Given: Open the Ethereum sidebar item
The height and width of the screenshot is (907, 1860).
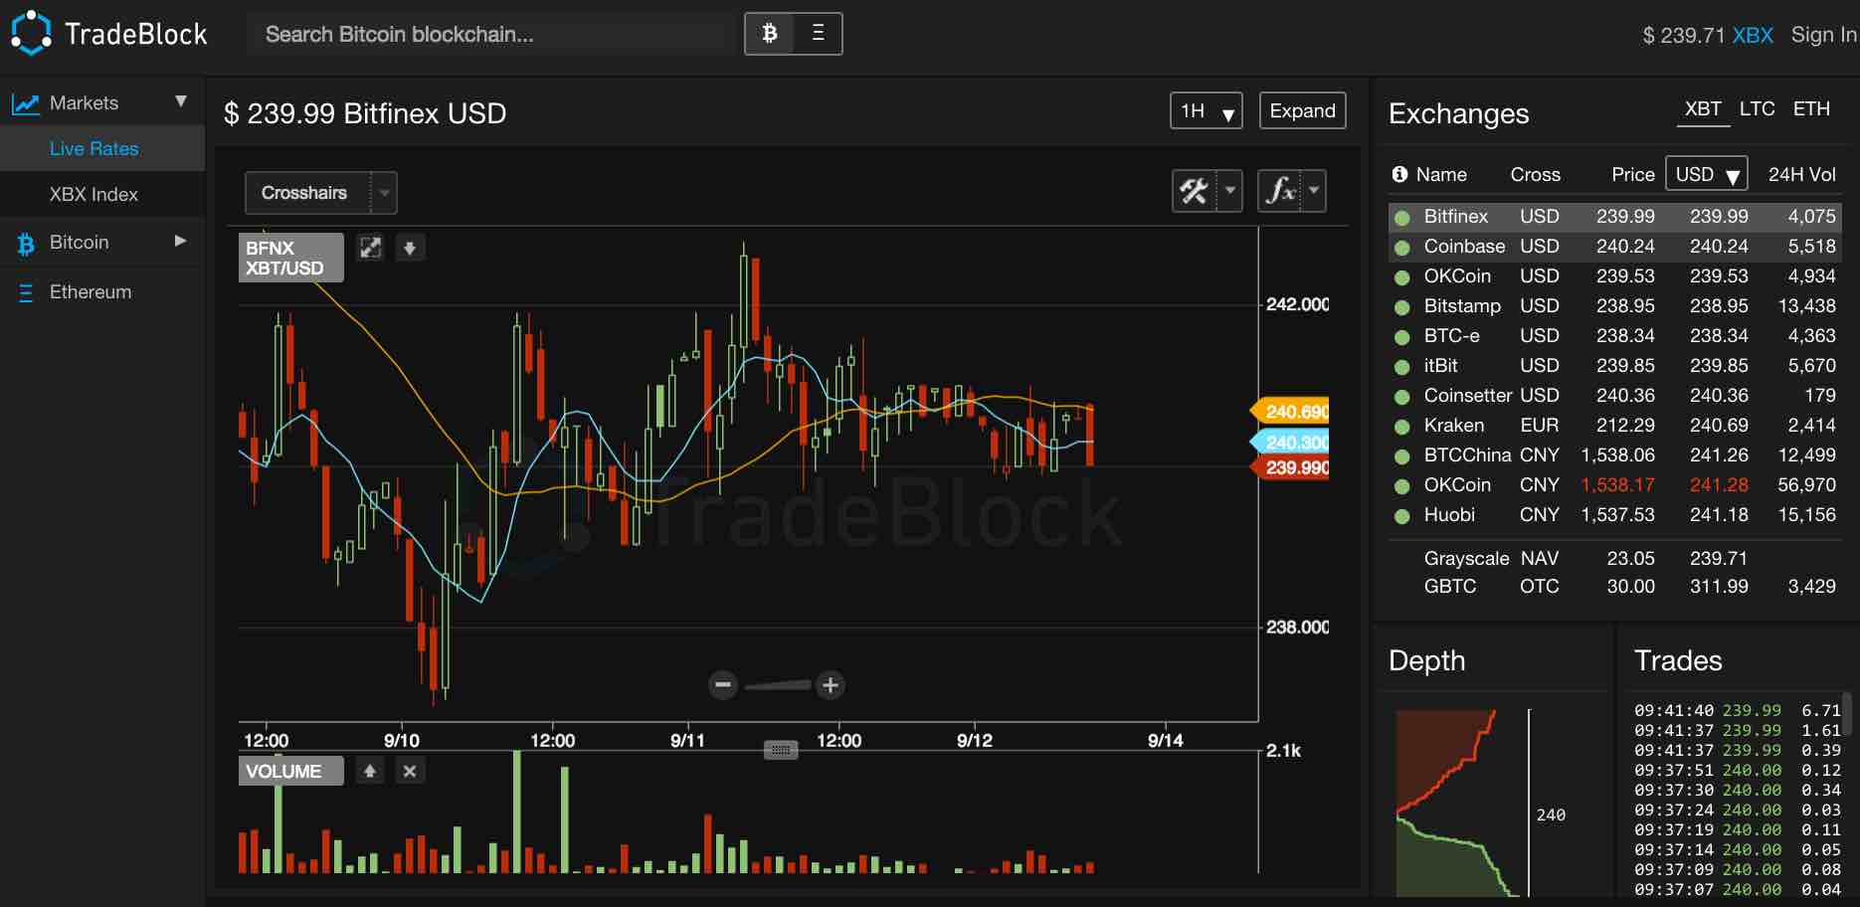Looking at the screenshot, I should click(x=91, y=291).
